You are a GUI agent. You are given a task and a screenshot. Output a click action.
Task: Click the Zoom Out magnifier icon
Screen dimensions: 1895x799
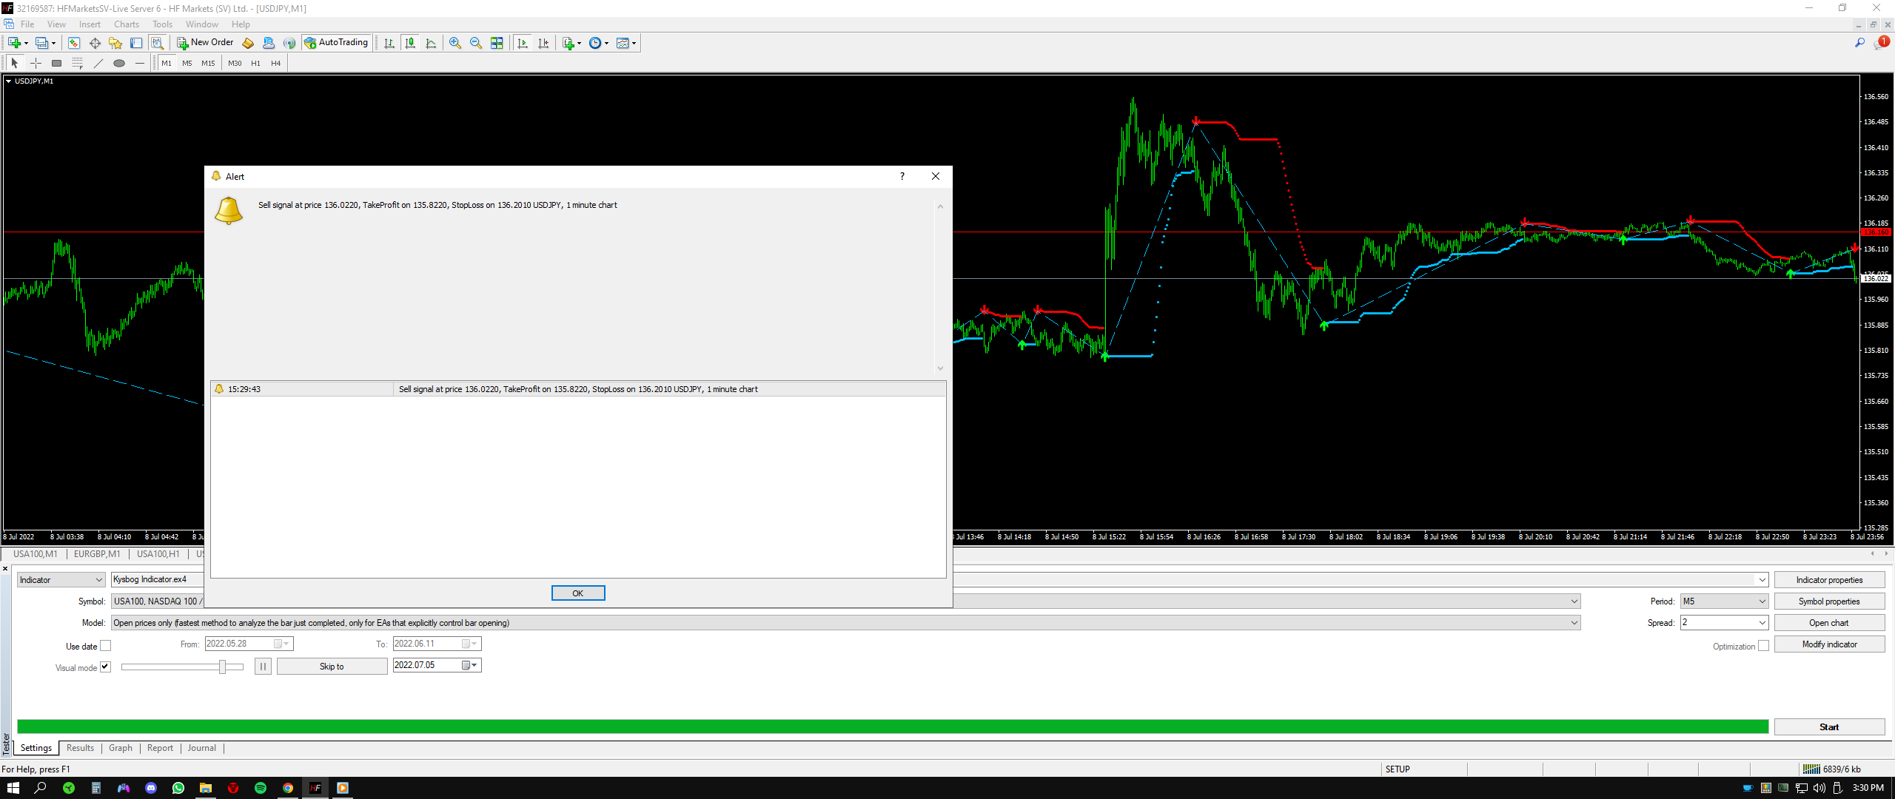pos(475,43)
